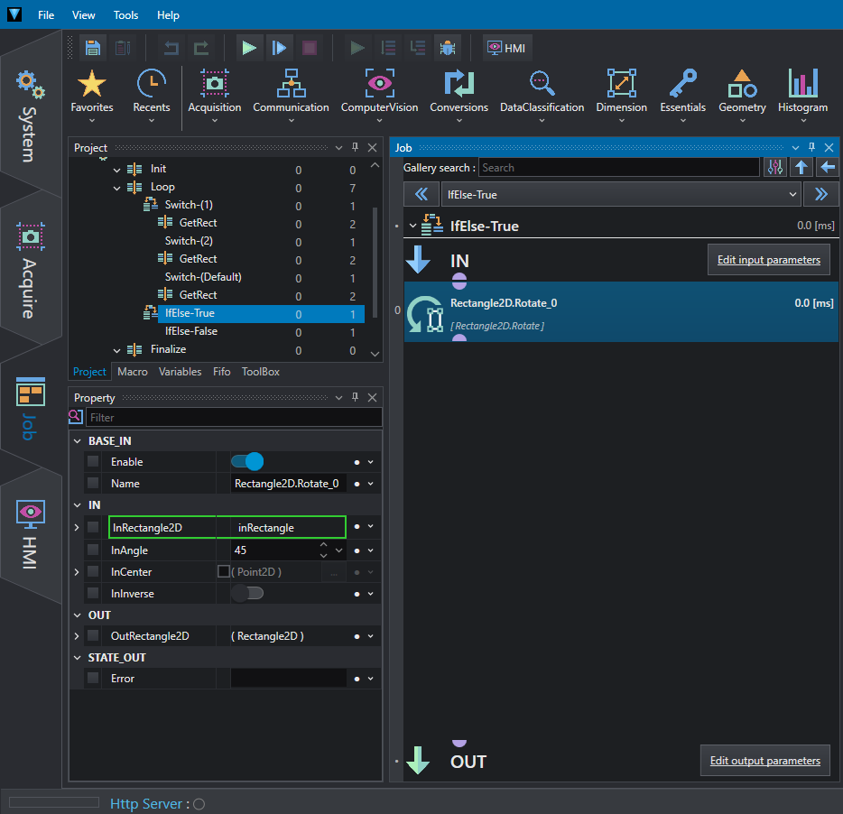Viewport: 843px width, 814px height.
Task: Open the Help menu
Action: click(168, 15)
